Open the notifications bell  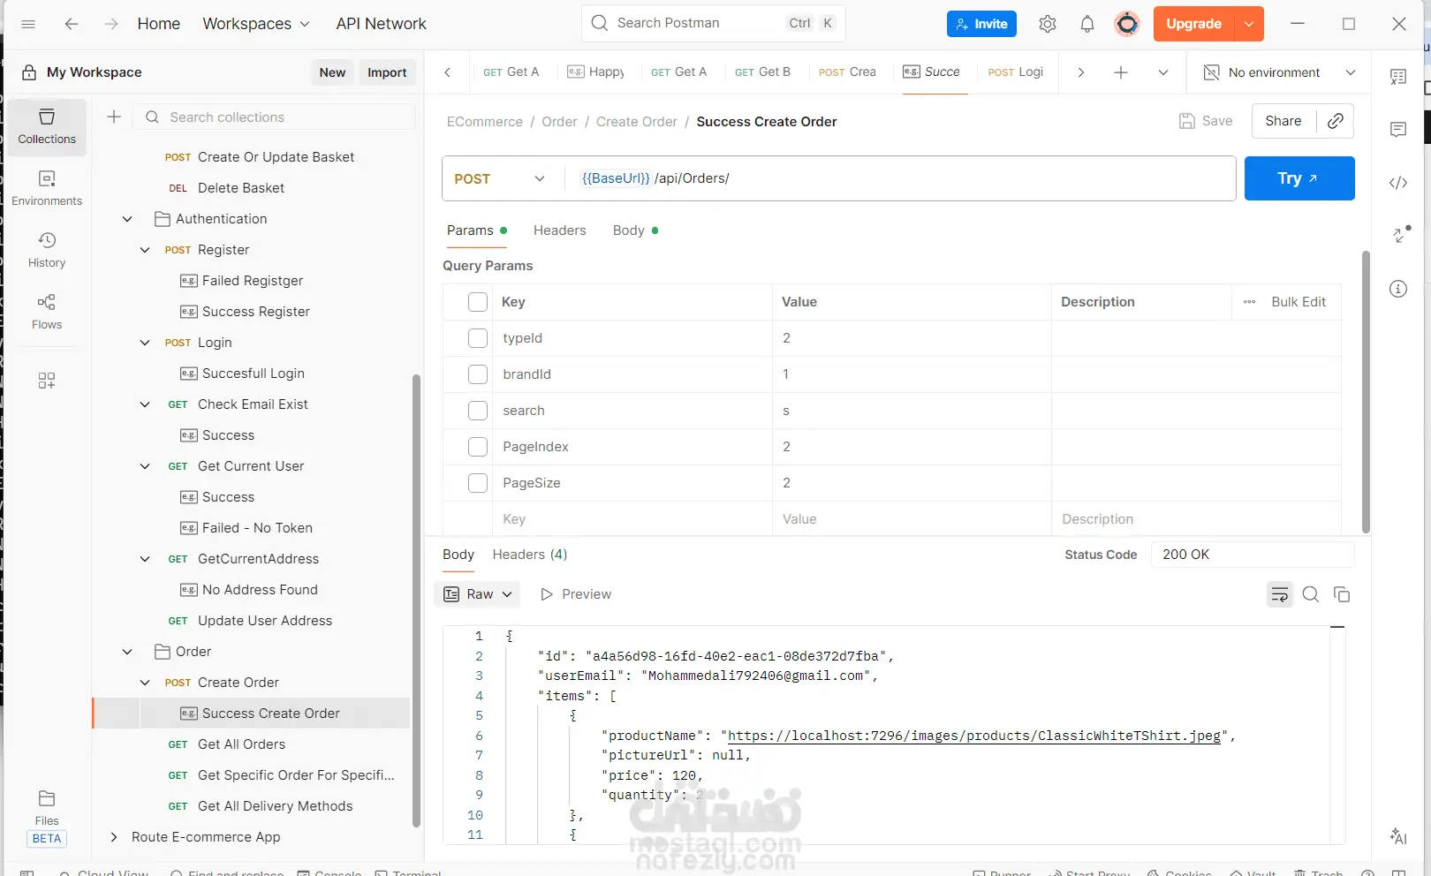(x=1087, y=24)
